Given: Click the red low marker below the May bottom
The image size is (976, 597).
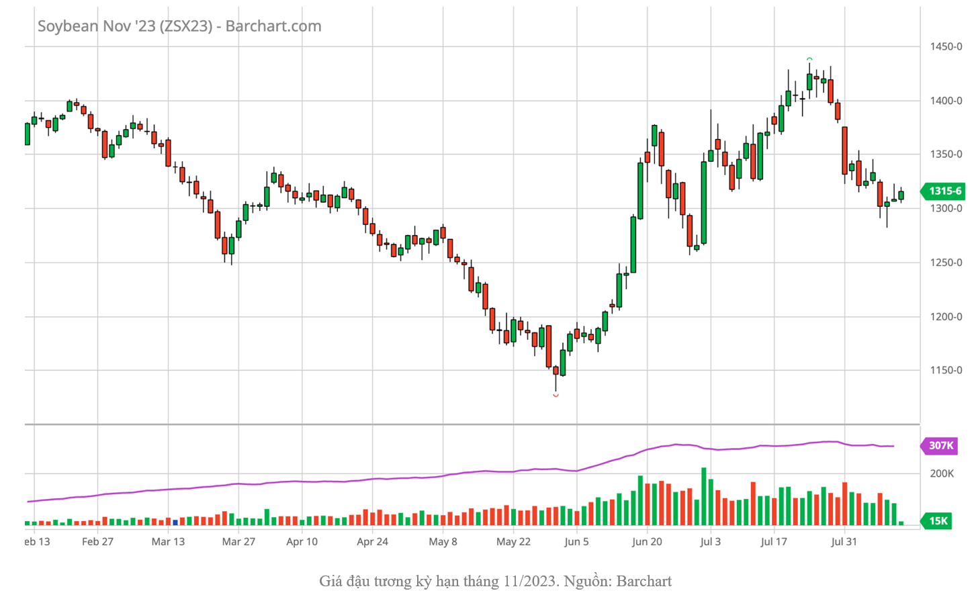Looking at the screenshot, I should [x=556, y=396].
